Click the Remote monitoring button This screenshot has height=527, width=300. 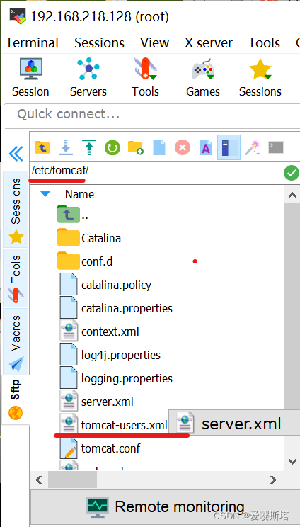(x=165, y=507)
